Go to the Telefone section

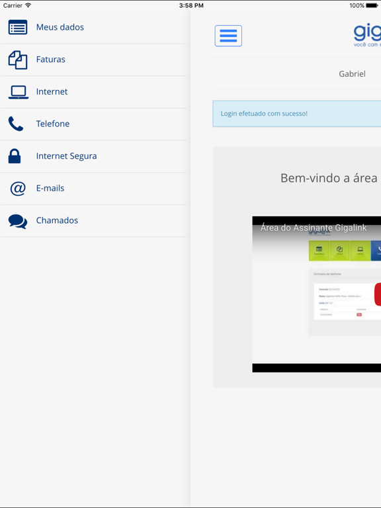(94, 124)
